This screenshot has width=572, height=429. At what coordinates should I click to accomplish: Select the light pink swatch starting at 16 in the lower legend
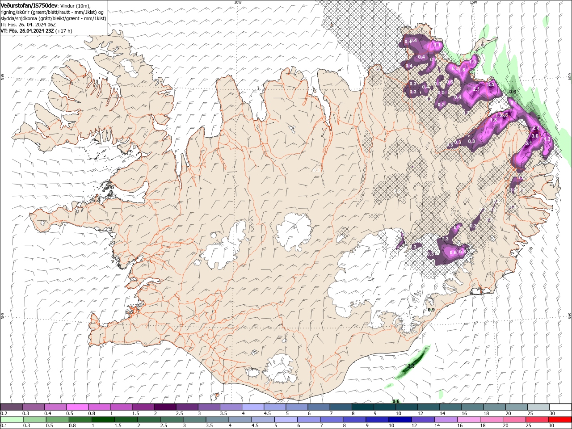(x=468, y=420)
